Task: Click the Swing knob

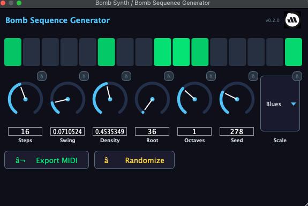Action: [x=68, y=99]
